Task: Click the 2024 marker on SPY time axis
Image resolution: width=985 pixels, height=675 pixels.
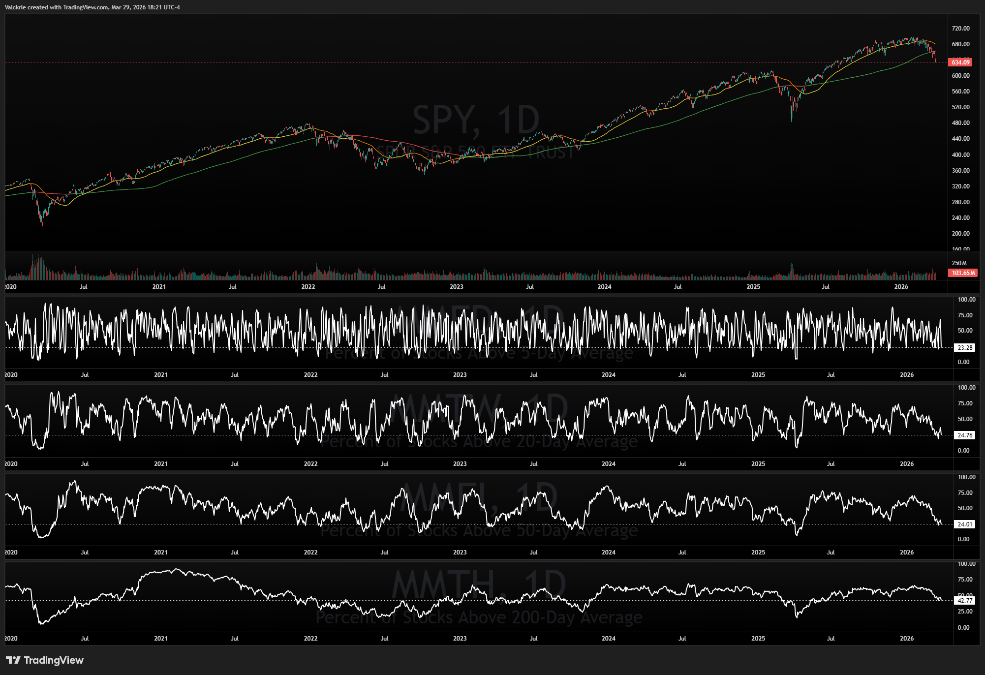Action: click(x=604, y=287)
